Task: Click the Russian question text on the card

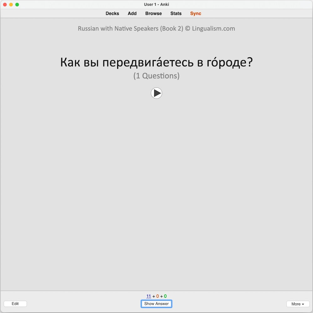Action: (156, 62)
